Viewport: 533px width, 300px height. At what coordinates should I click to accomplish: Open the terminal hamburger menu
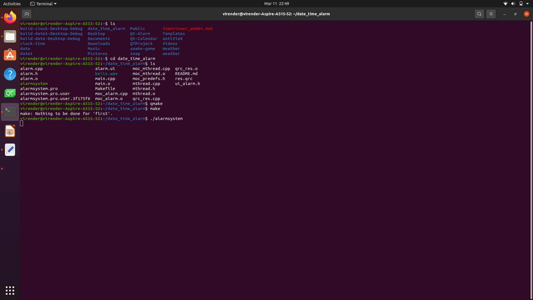tap(491, 14)
